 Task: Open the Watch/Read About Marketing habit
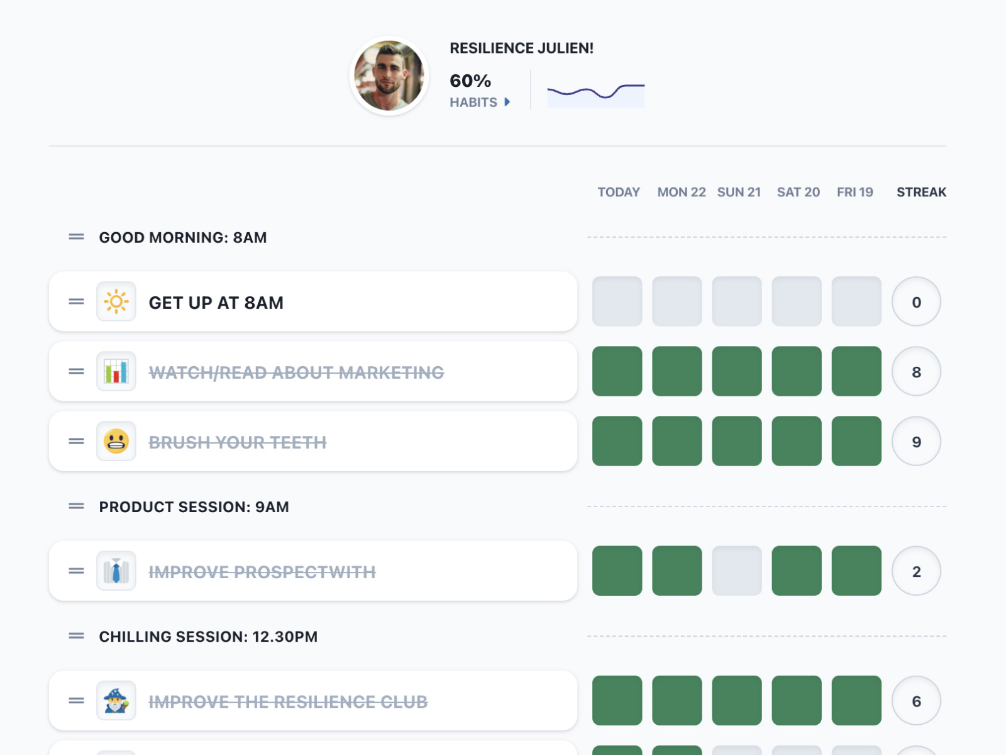[296, 372]
